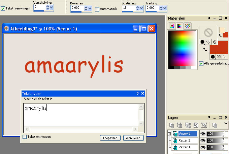This screenshot has height=154, width=229.
Task: Open the Rainbow tab in Materialen palette
Action: [179, 26]
